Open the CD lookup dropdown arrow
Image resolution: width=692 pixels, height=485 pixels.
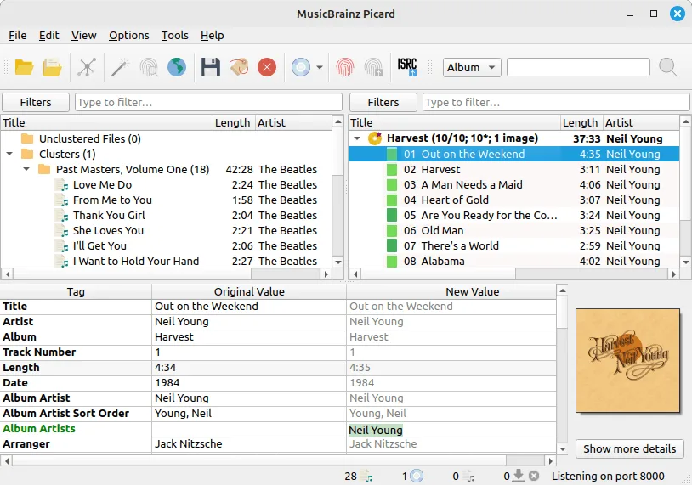[320, 67]
